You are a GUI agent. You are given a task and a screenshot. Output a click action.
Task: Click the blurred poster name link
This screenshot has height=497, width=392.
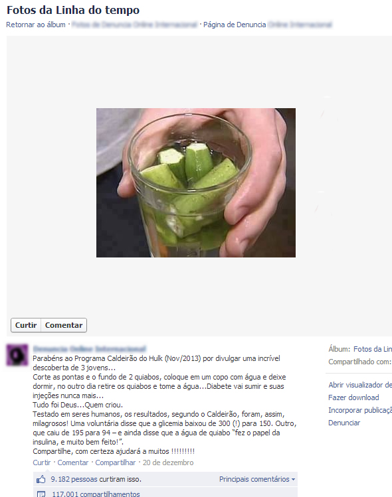pos(90,349)
